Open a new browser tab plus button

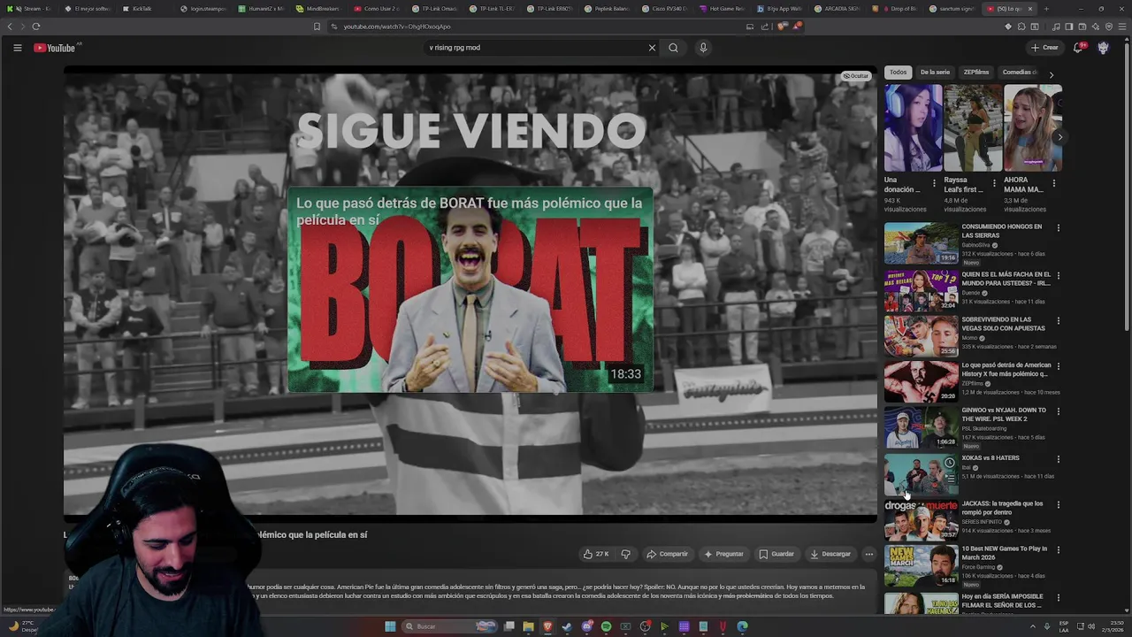pos(1045,9)
